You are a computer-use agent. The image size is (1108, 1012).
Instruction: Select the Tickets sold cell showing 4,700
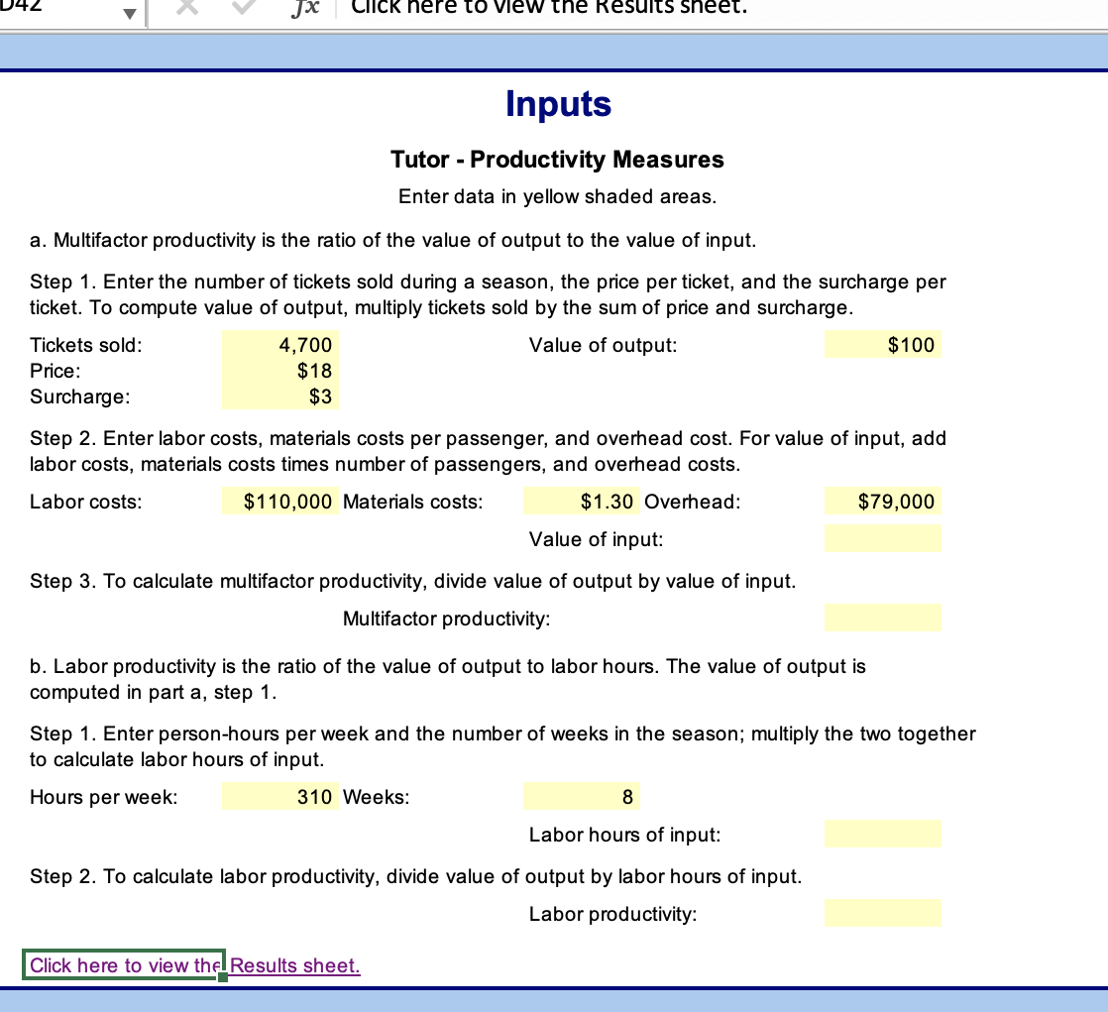coord(279,344)
